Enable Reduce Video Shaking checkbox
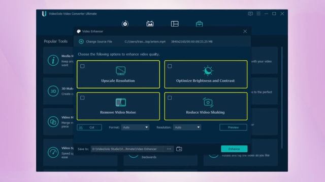The height and width of the screenshot is (182, 325). pyautogui.click(x=170, y=98)
